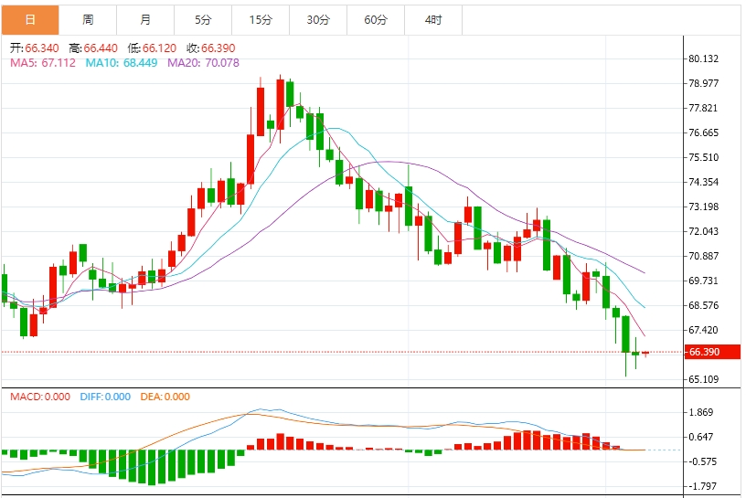Click the red 66.390 current price tag
746x498 pixels.
click(712, 352)
